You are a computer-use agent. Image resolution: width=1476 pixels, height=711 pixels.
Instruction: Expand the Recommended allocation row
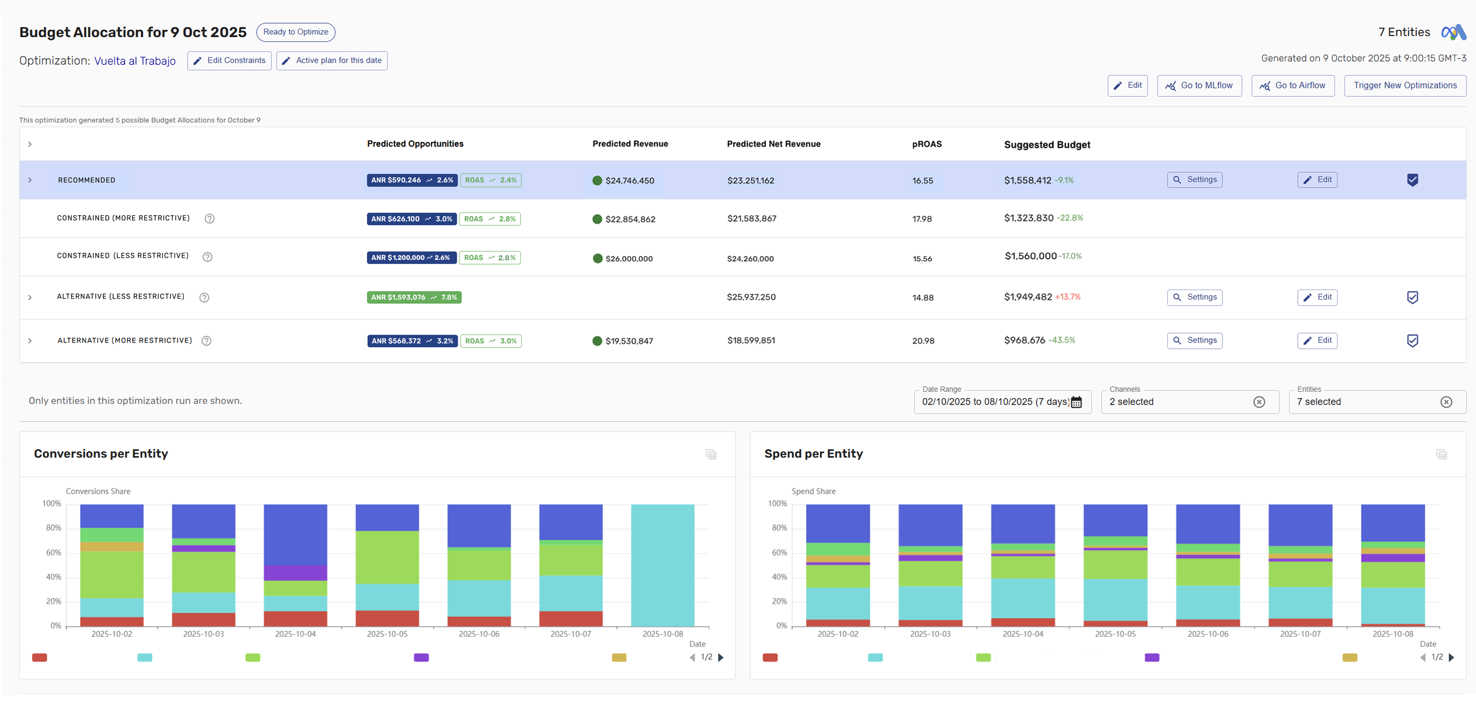pyautogui.click(x=30, y=180)
